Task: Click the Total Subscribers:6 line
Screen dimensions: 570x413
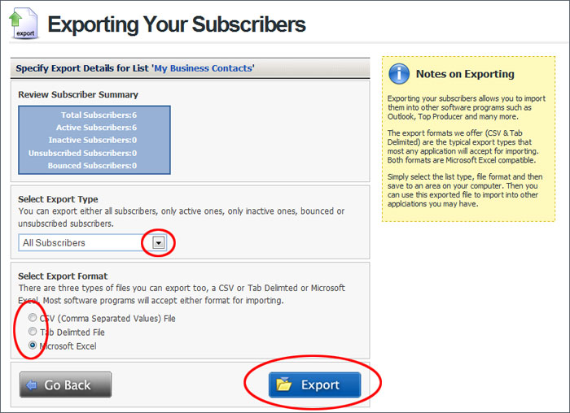Action: pos(99,115)
